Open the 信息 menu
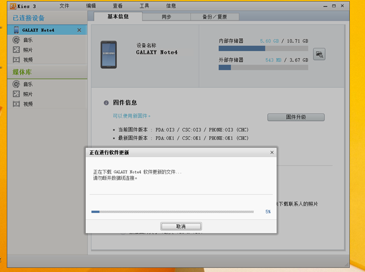This screenshot has height=272, width=365. tap(171, 6)
